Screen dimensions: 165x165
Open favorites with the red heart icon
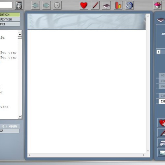[84, 5]
